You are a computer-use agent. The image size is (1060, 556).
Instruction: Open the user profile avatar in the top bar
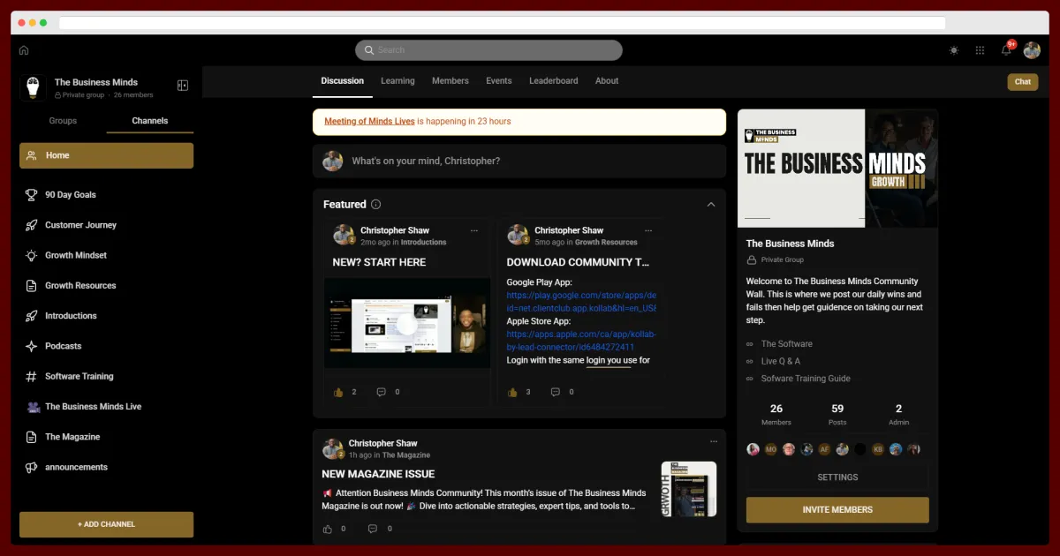(x=1032, y=50)
